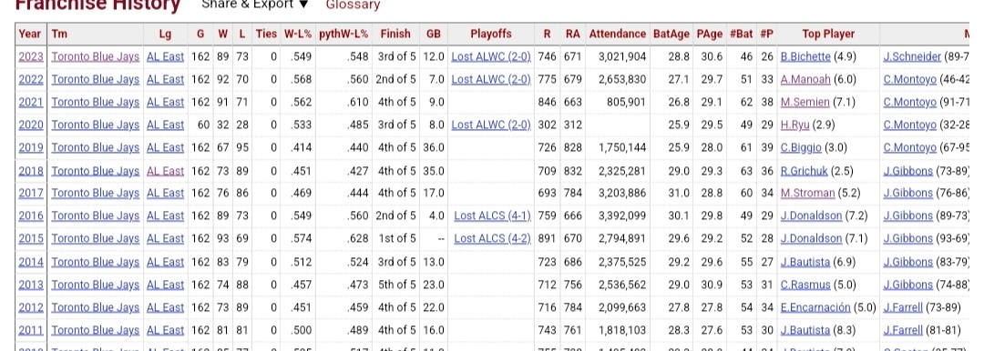Open B.Bichette top player link
The height and width of the screenshot is (351, 984).
tap(805, 56)
